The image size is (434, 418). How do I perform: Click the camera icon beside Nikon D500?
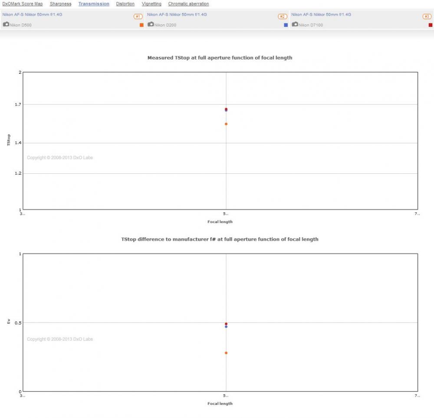pyautogui.click(x=6, y=24)
